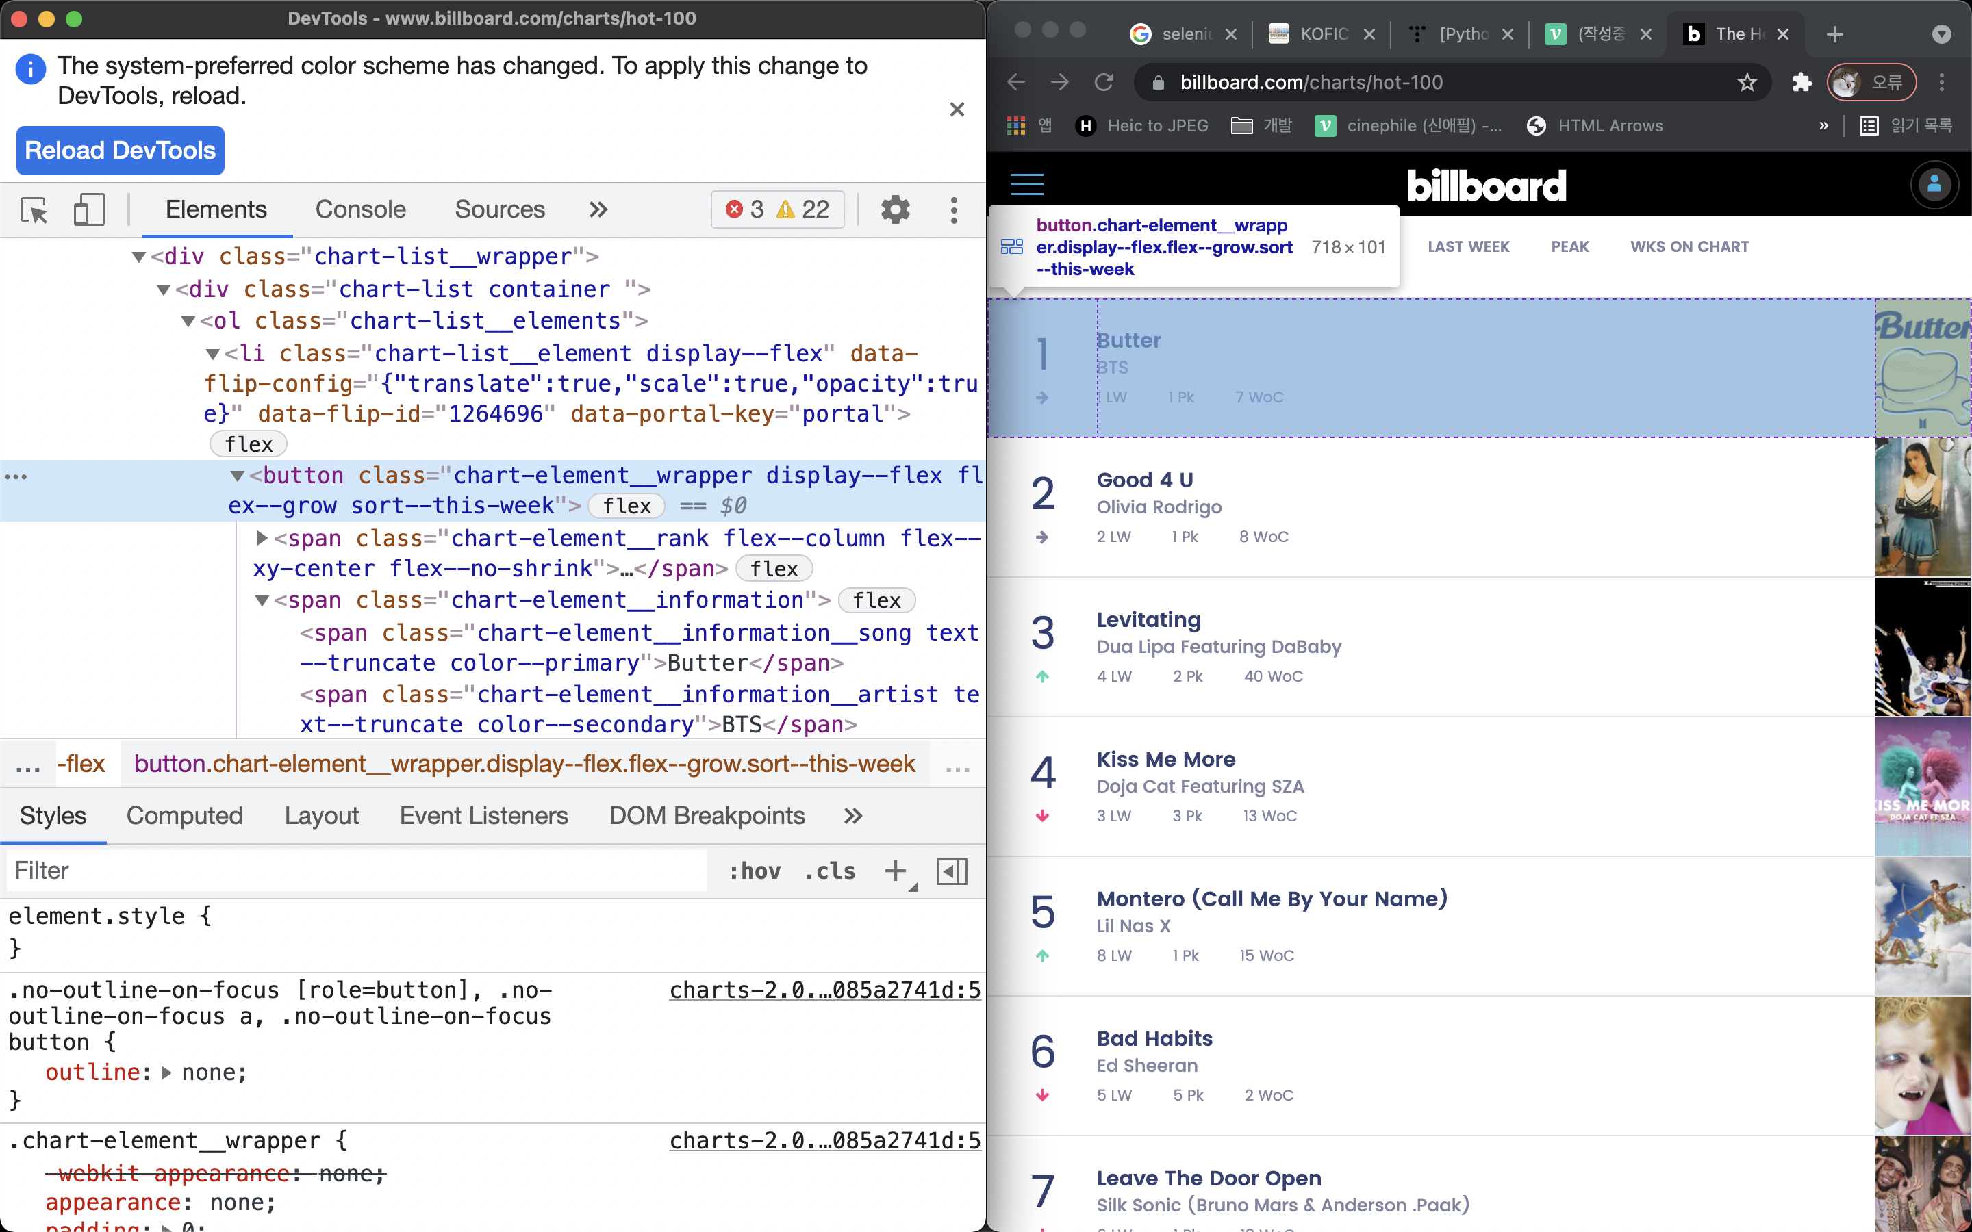
Task: Select the inspect element picker icon
Action: pos(34,210)
